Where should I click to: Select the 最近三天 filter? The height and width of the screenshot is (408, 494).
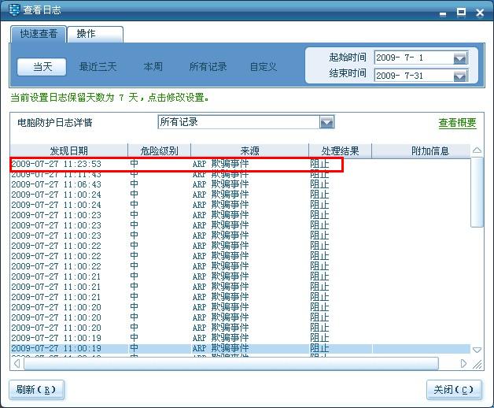click(98, 67)
